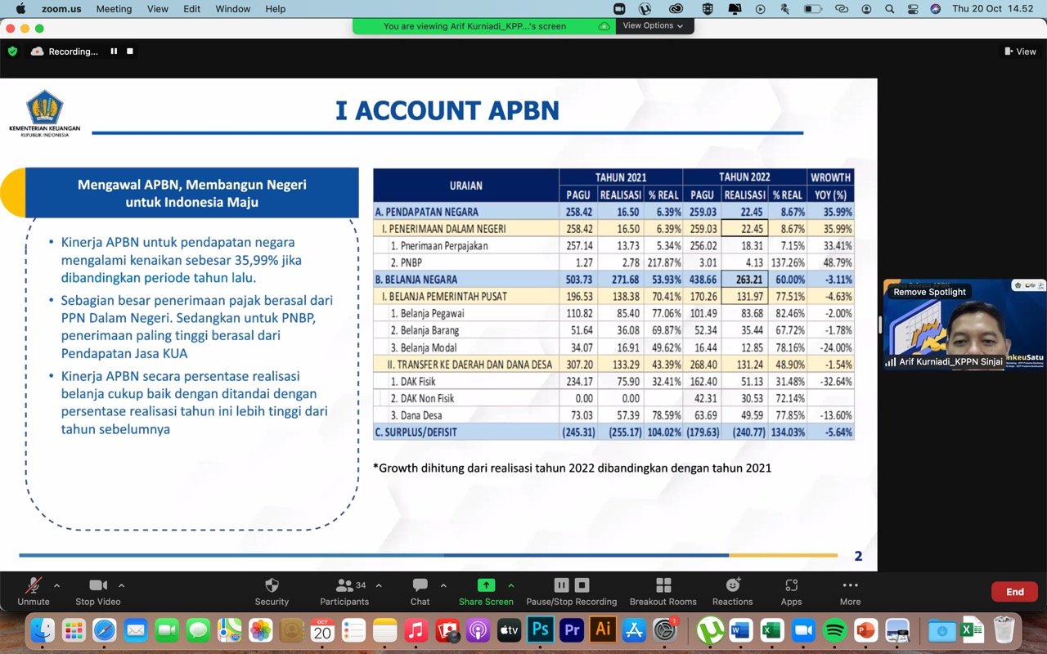Click the green Share Screen icon
This screenshot has width=1047, height=654.
point(486,585)
